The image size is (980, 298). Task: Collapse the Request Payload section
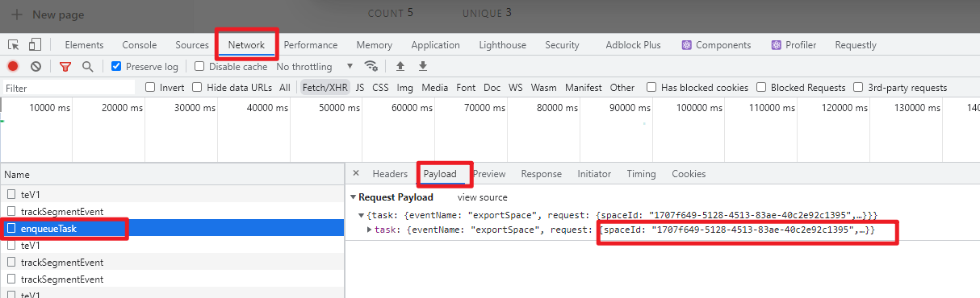[x=353, y=197]
